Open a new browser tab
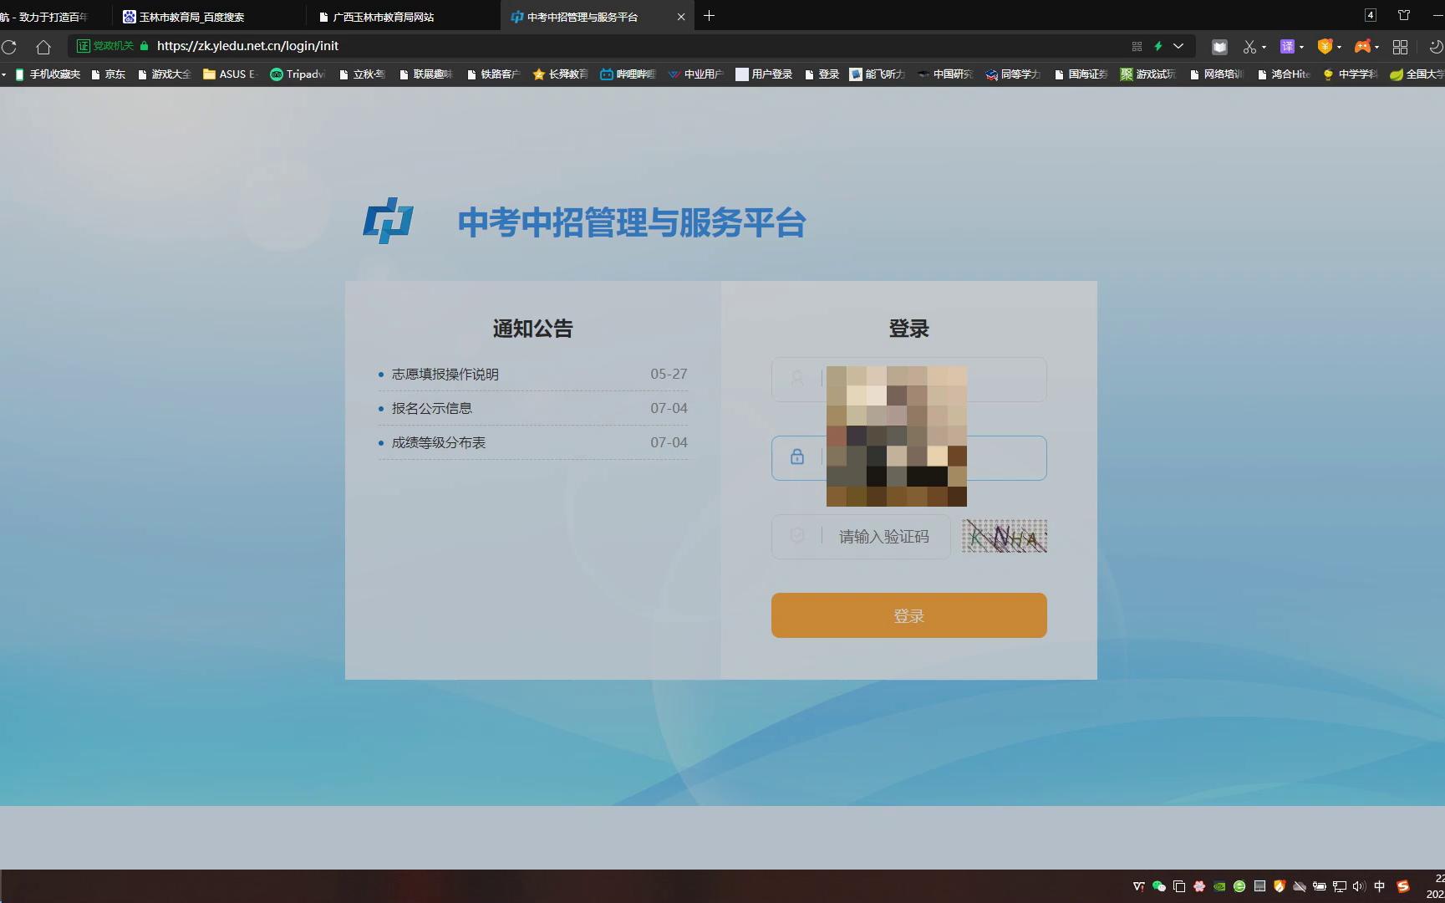The image size is (1445, 903). (x=709, y=15)
